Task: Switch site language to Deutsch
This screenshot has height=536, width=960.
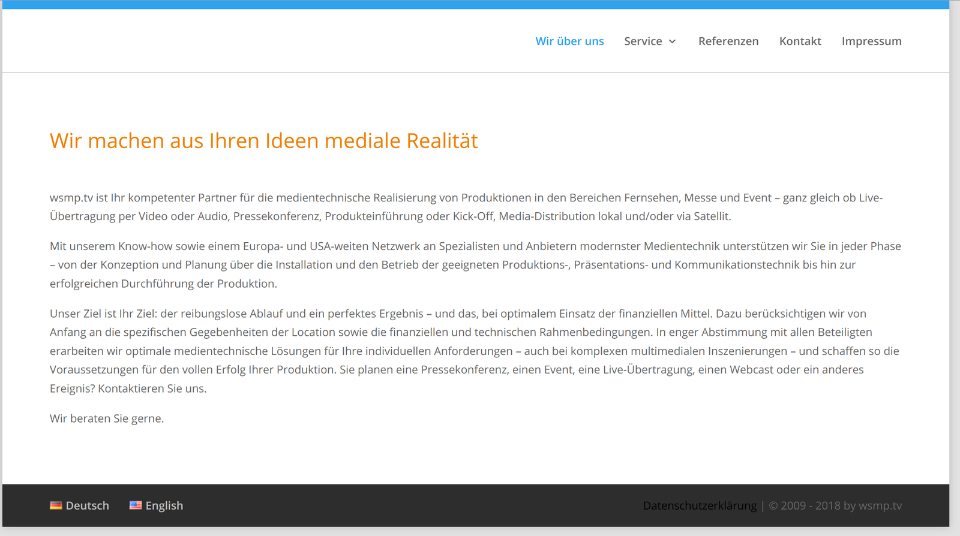Action: point(88,505)
